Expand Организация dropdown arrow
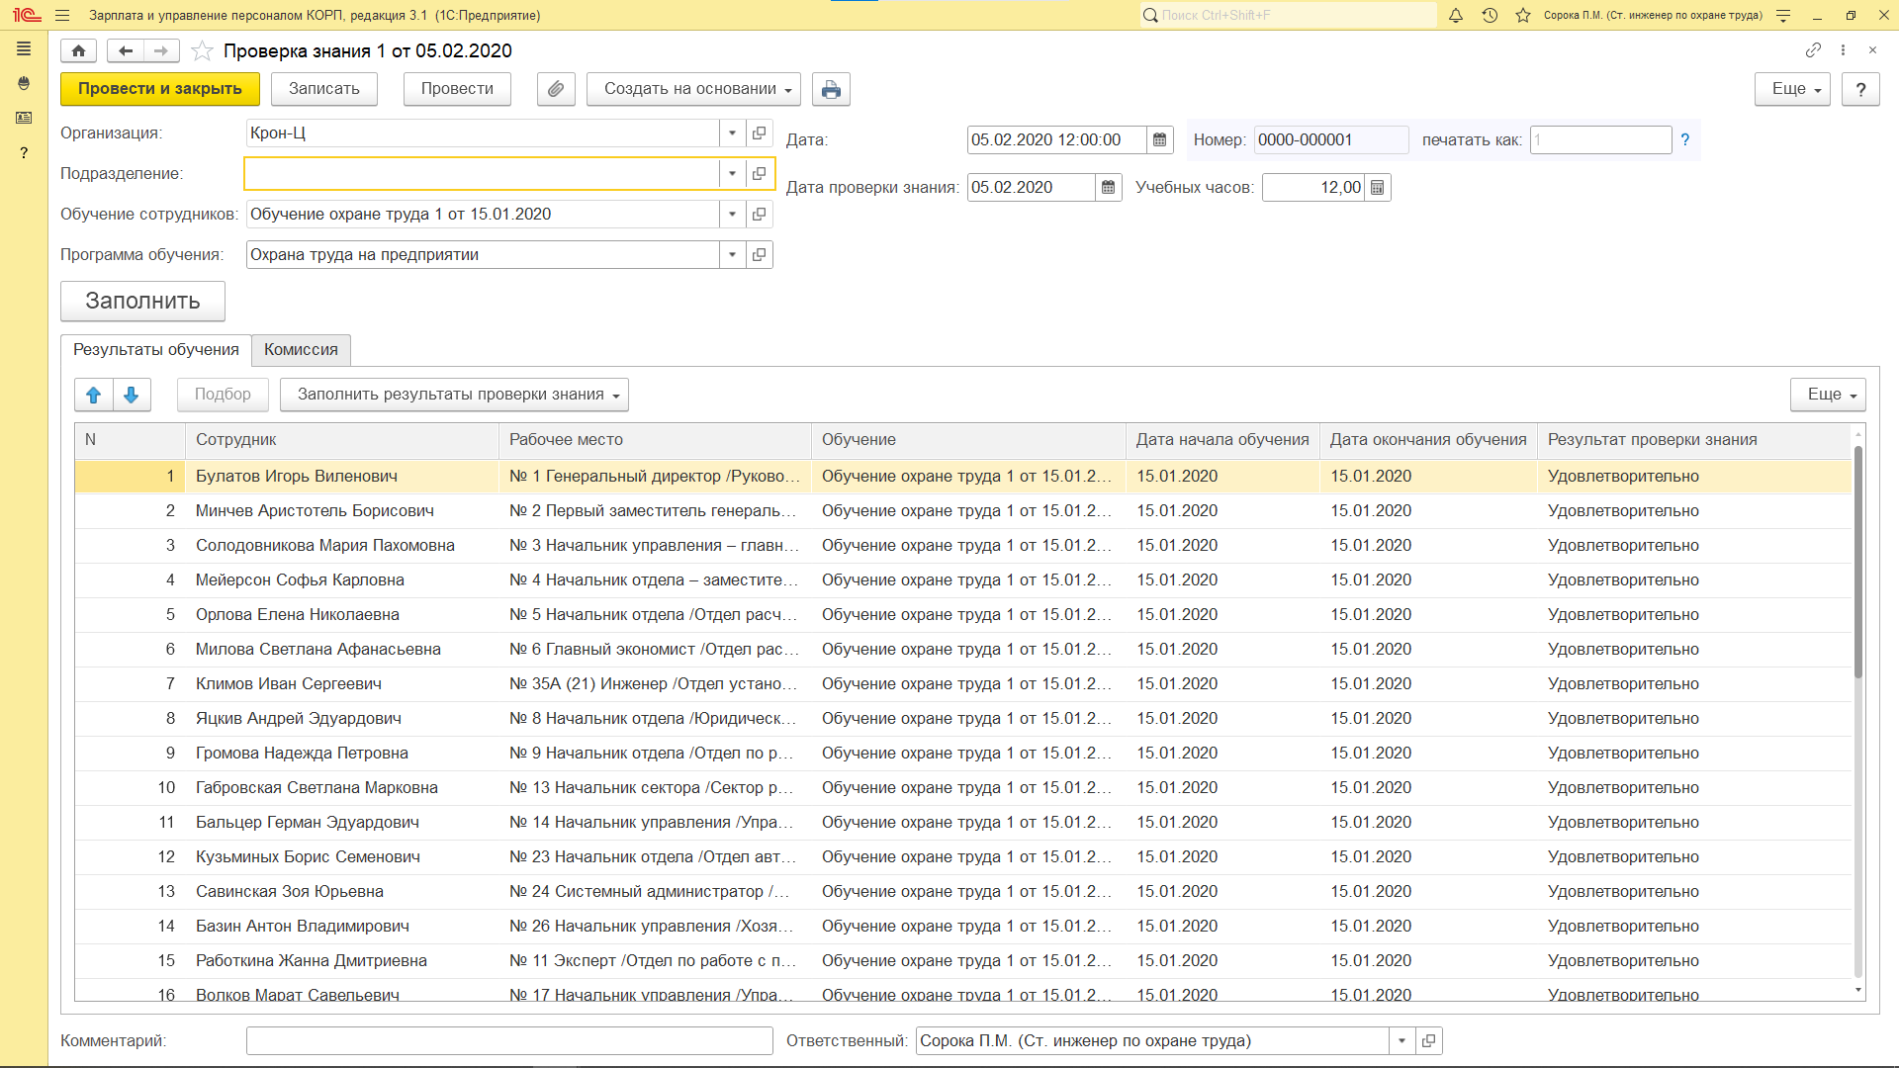Image resolution: width=1899 pixels, height=1068 pixels. pos(732,133)
